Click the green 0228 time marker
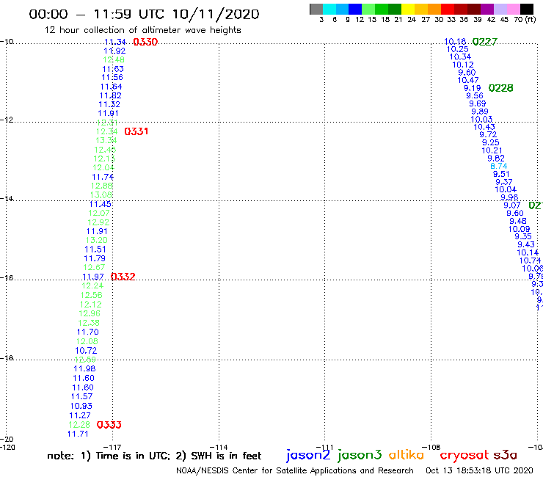 500,88
